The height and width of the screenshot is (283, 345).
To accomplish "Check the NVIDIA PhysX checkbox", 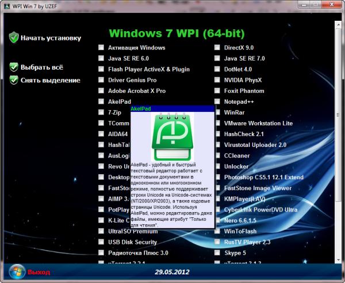I will (217, 80).
